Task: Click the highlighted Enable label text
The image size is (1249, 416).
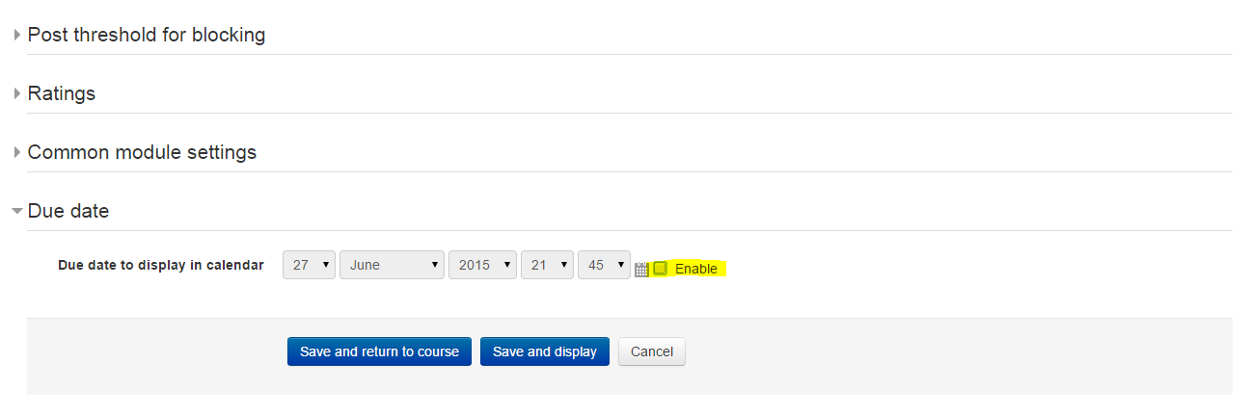Action: [696, 269]
